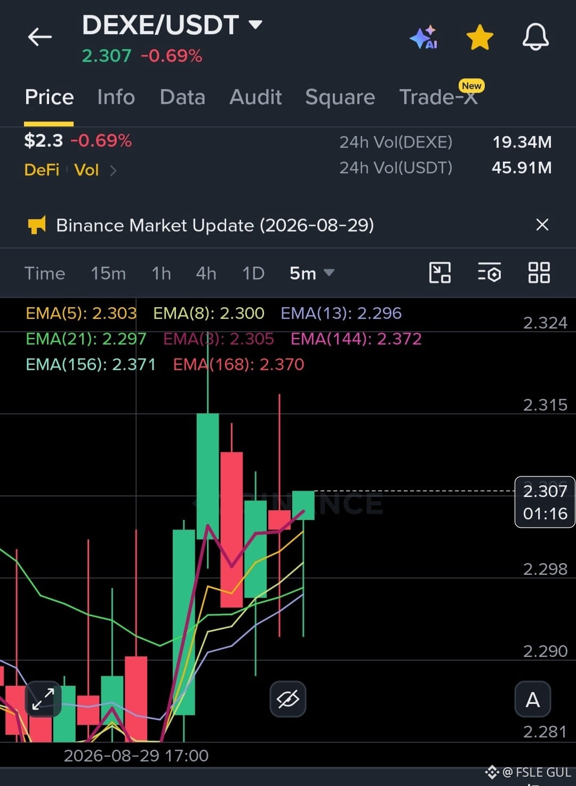
Task: Open Binance Market Update announcement
Action: point(215,225)
